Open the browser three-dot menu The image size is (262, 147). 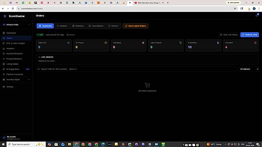pos(259,8)
